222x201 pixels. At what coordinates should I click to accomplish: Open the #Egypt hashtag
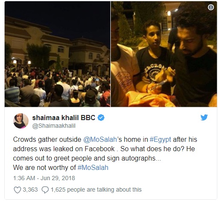click(160, 140)
